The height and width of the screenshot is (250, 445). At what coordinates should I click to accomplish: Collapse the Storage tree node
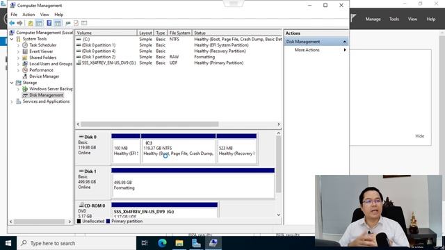[12, 83]
